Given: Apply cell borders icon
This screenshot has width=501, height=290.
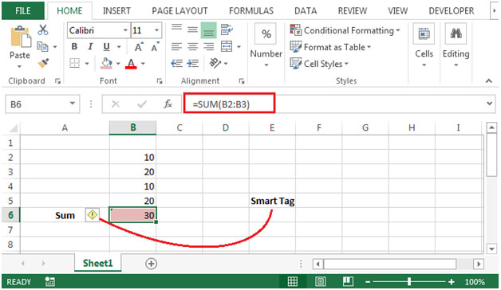Looking at the screenshot, I should pos(74,63).
